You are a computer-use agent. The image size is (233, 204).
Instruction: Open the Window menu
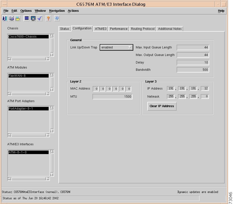[x=40, y=11]
